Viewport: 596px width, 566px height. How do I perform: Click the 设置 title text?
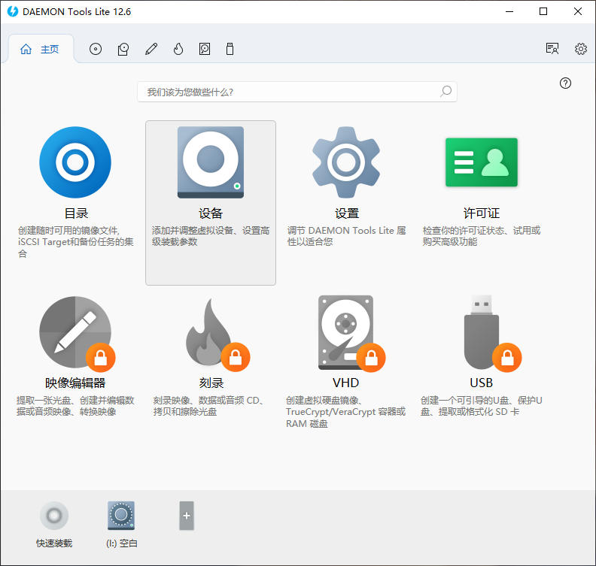(347, 213)
